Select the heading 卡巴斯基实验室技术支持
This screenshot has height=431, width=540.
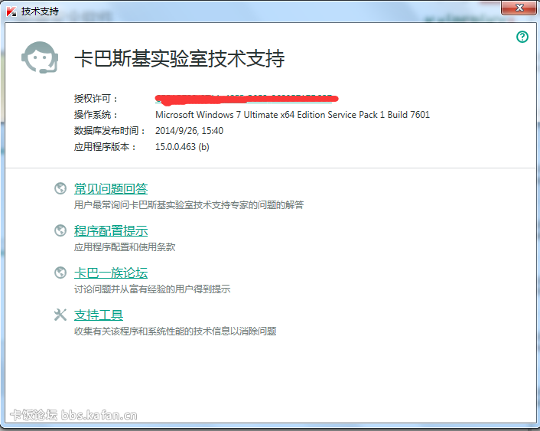(x=180, y=58)
